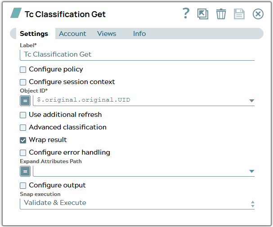Enable the Configure policy checkbox

[23, 70]
